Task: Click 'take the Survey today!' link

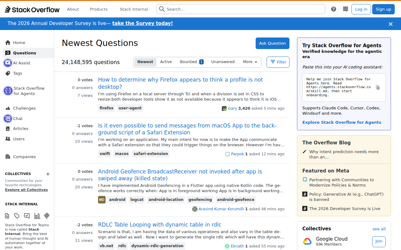Action: (143, 23)
